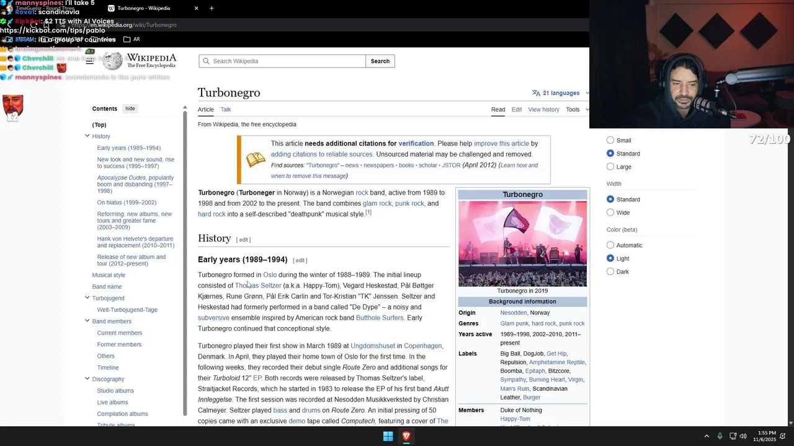Viewport: 794px width, 446px height.
Task: Select Light color mode
Action: (610, 258)
